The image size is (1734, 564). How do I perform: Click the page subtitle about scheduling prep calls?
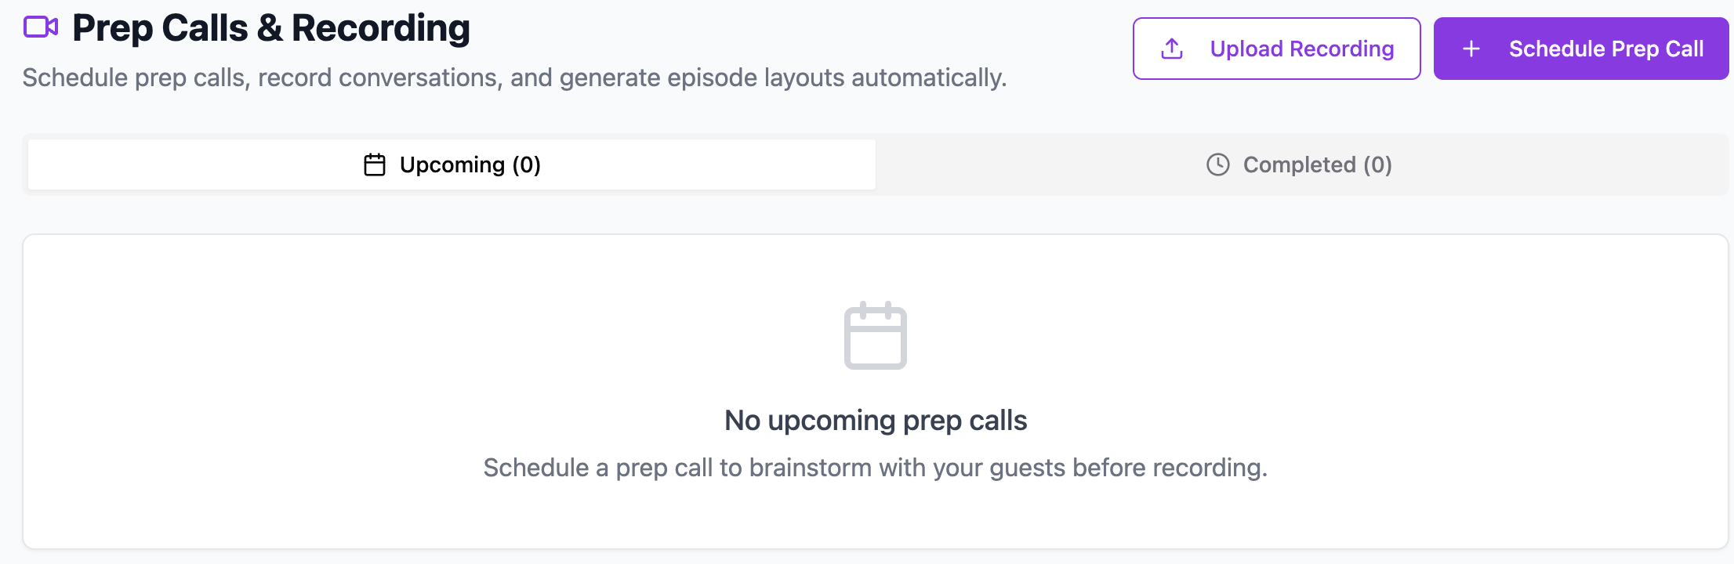[514, 78]
